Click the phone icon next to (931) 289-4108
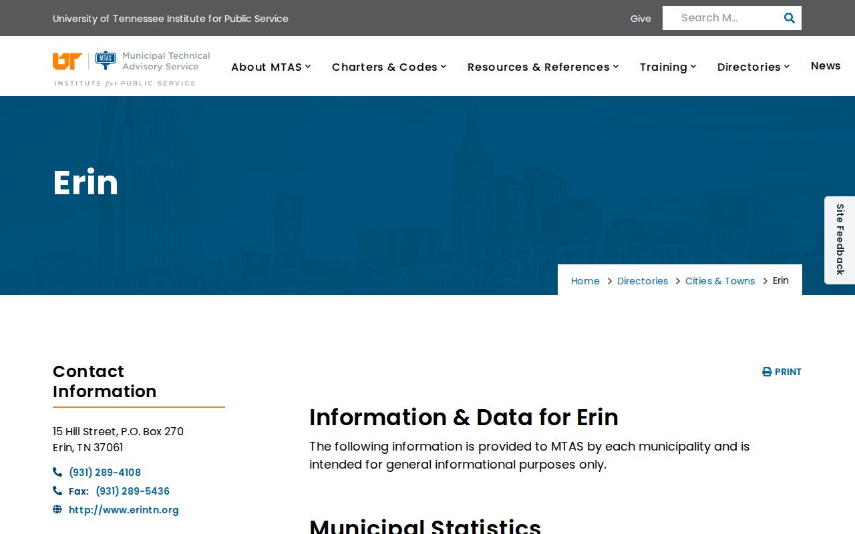This screenshot has width=855, height=534. click(57, 472)
